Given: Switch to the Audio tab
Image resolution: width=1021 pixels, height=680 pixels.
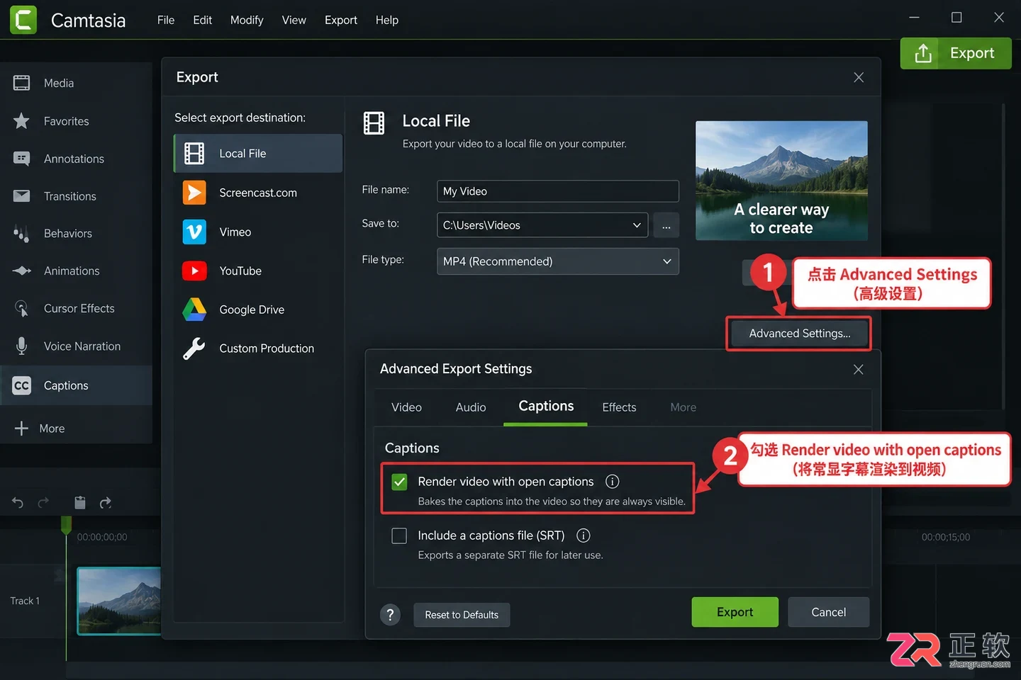Looking at the screenshot, I should coord(471,407).
